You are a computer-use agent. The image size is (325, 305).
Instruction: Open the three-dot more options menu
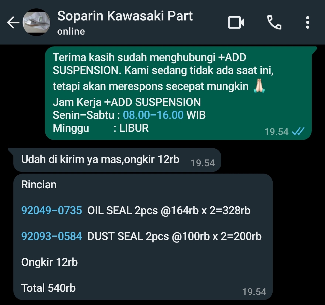pos(307,23)
